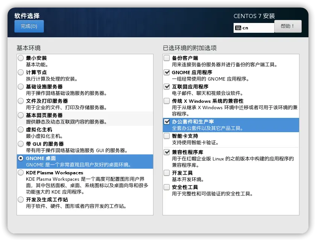Select 开发及生成工作站 radio button
This screenshot has height=241, width=316.
pos(21,200)
